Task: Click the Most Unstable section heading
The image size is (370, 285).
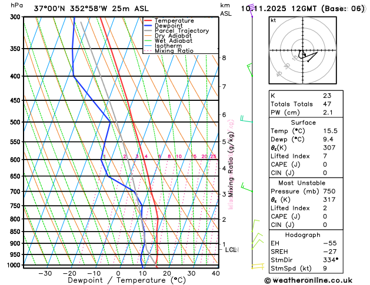Action: 302,183
